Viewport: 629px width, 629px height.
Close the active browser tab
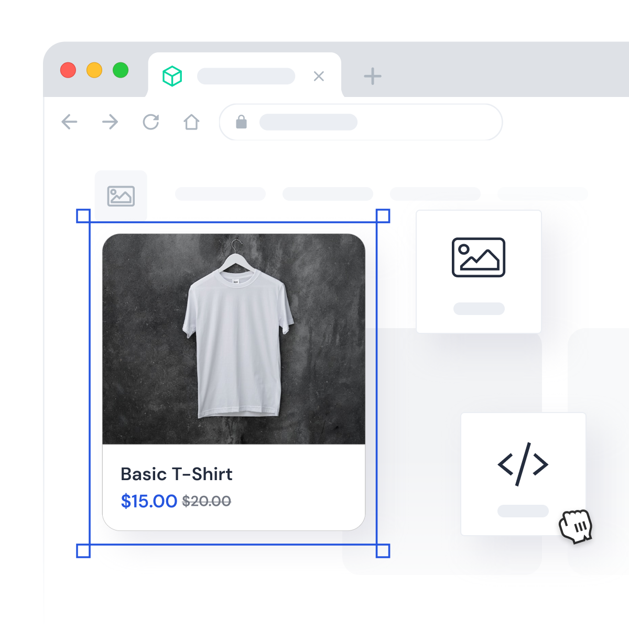(x=319, y=77)
